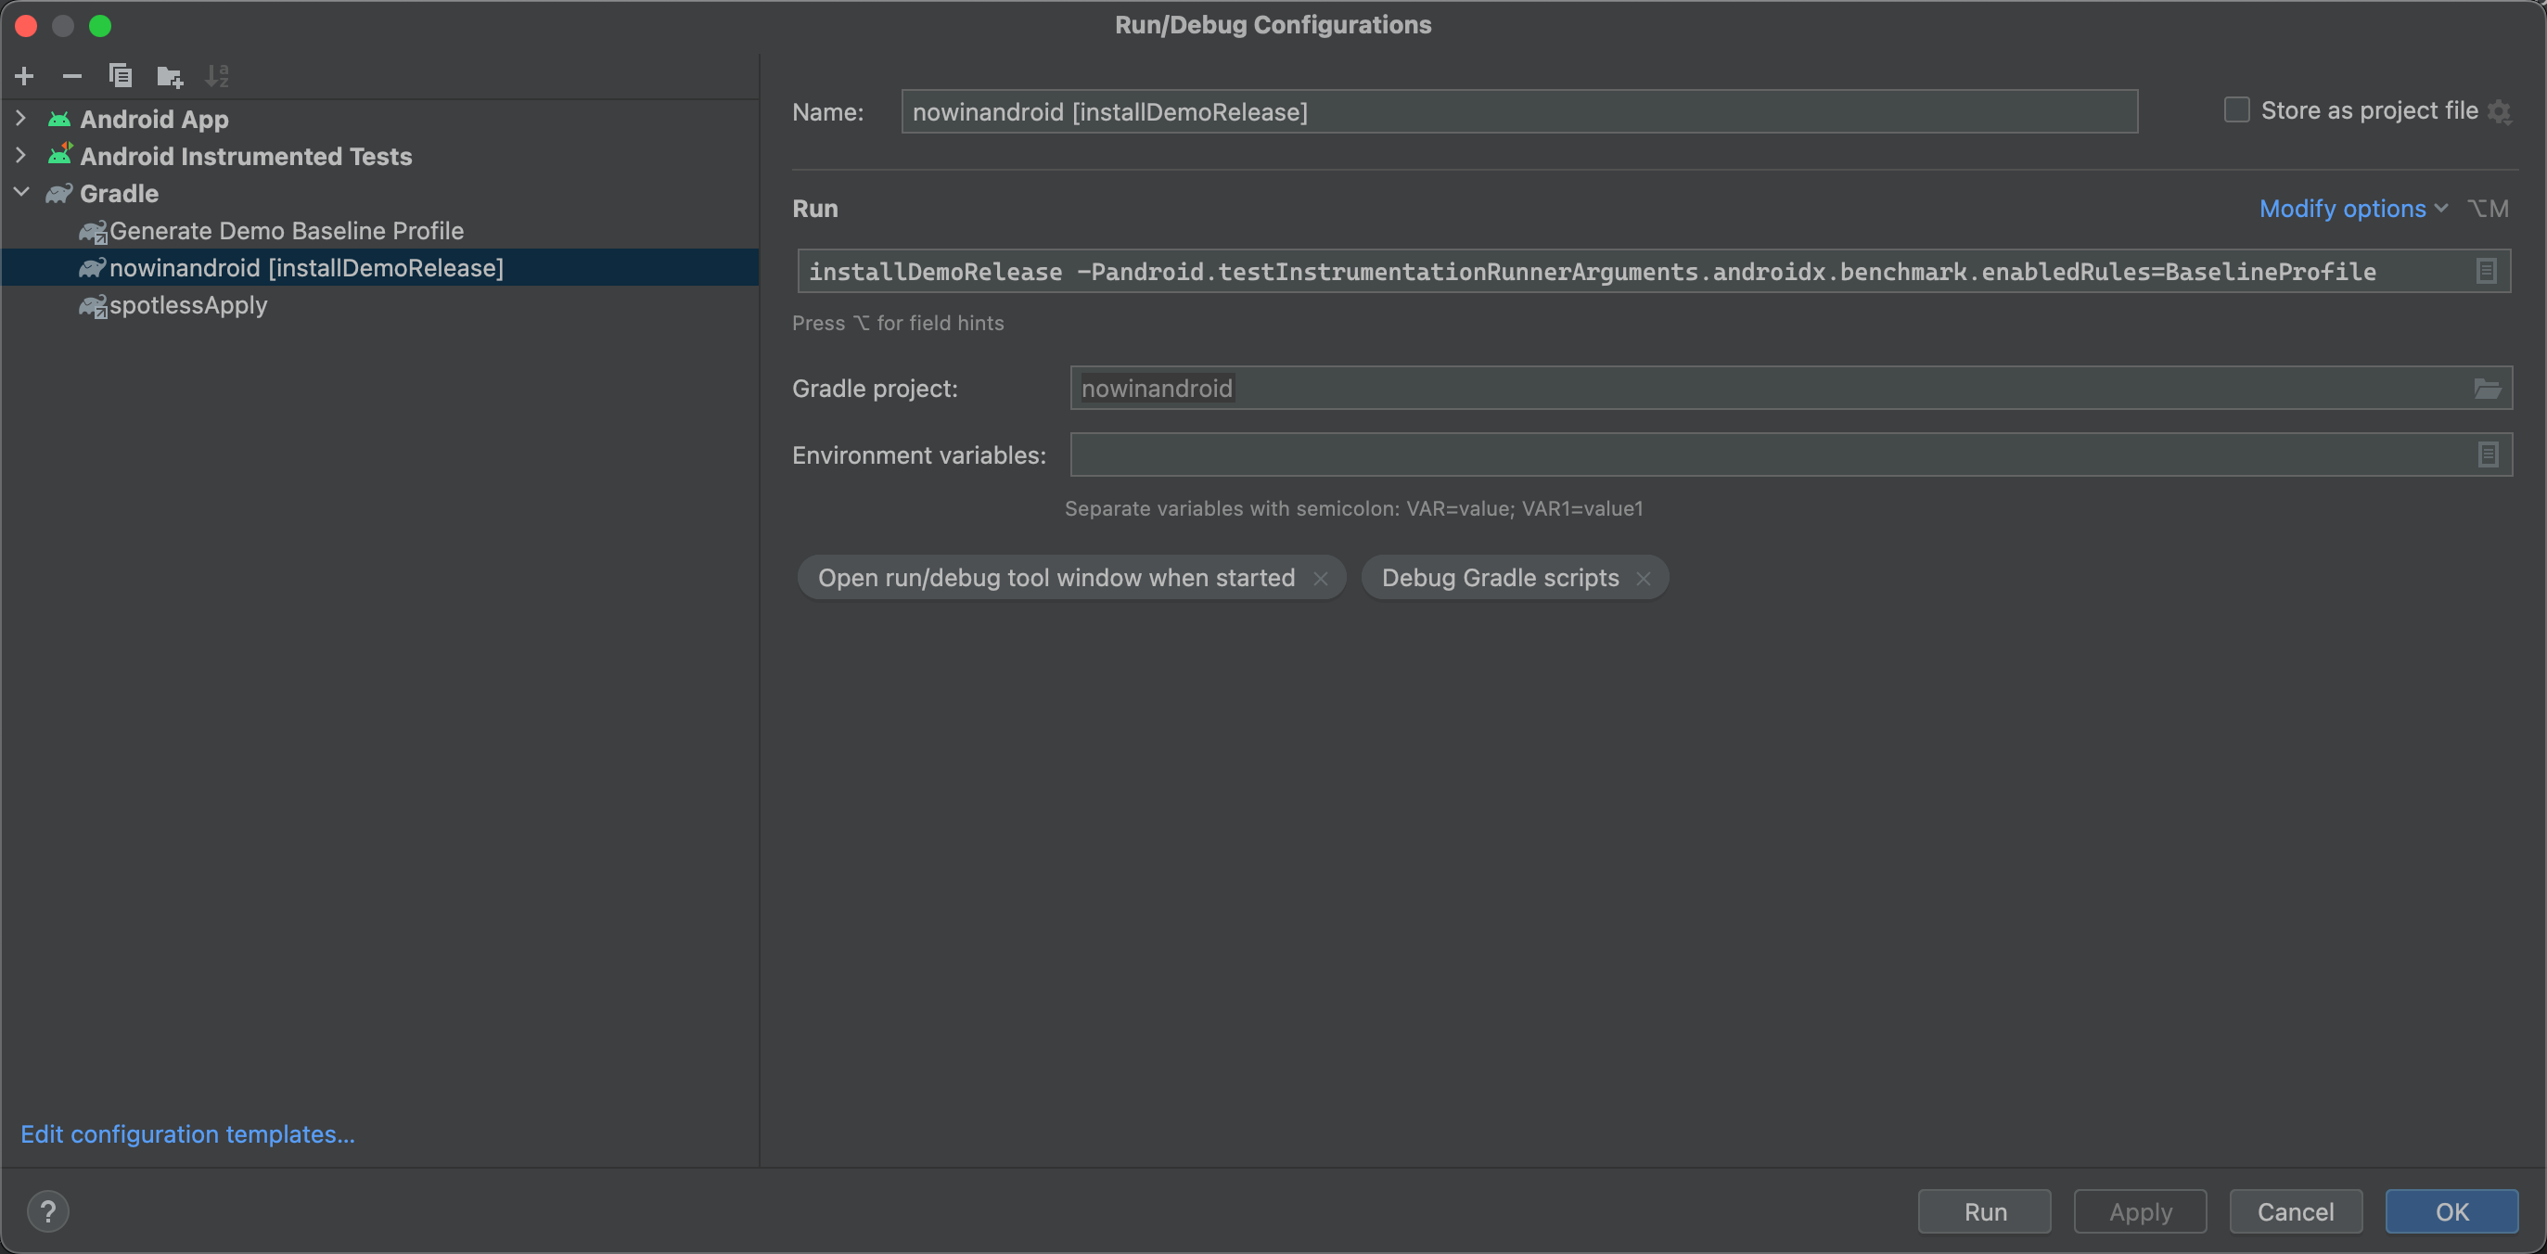The width and height of the screenshot is (2547, 1254).
Task: Dismiss the Debug Gradle scripts toggle
Action: [1644, 577]
